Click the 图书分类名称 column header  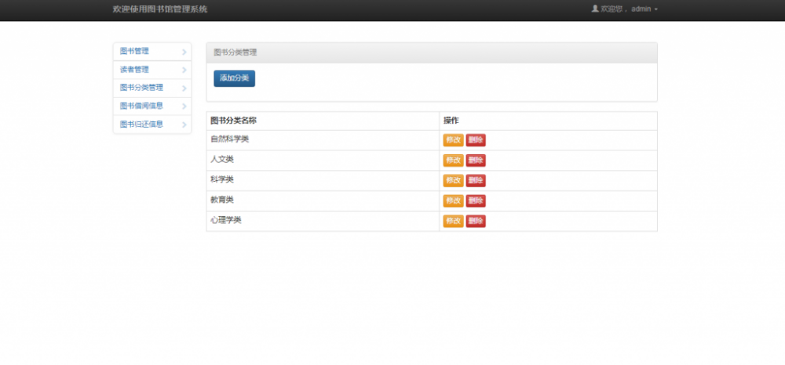point(323,121)
